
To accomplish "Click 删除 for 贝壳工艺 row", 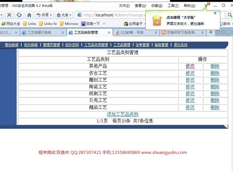I will 215,101.
